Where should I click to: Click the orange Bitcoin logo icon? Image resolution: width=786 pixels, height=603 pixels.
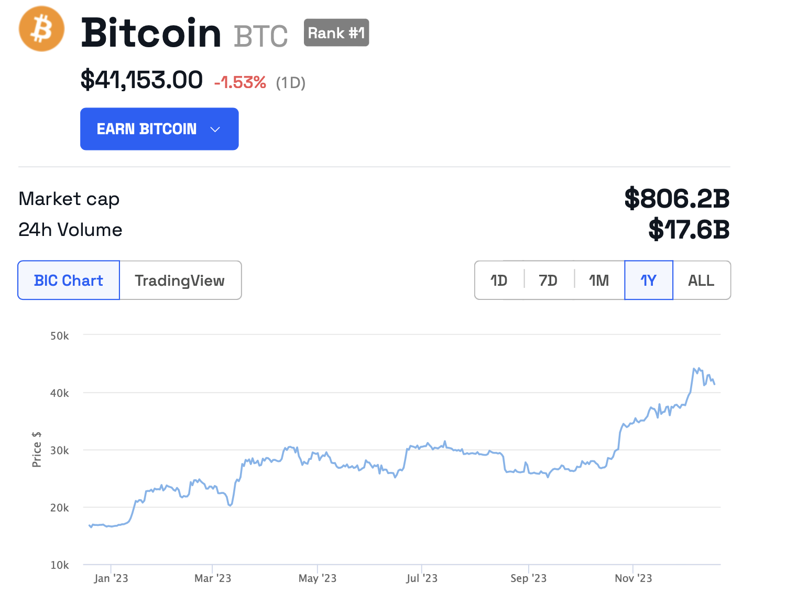tap(41, 29)
